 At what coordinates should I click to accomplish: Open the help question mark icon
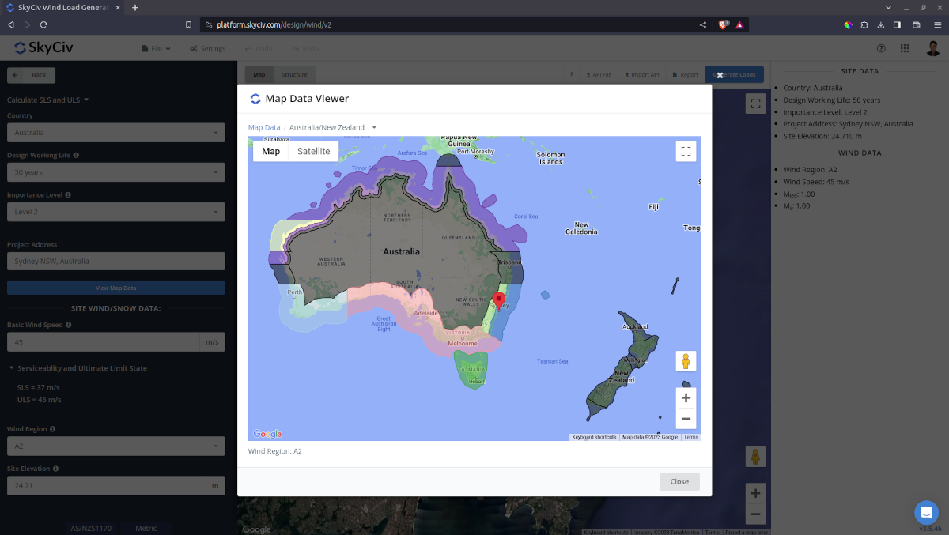click(x=881, y=48)
